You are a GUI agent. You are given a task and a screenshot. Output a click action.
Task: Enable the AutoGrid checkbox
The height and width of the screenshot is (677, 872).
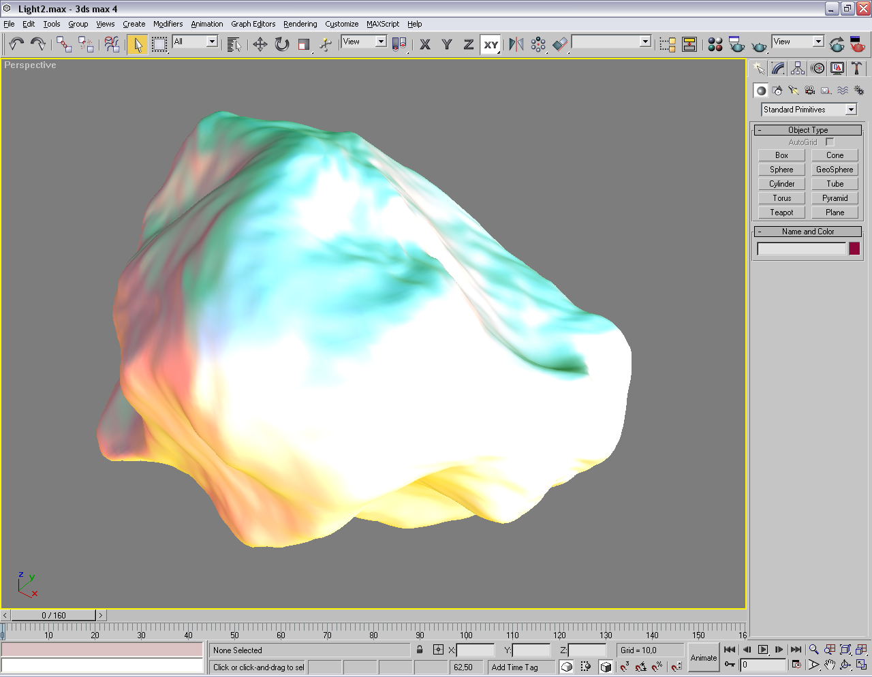tap(829, 142)
